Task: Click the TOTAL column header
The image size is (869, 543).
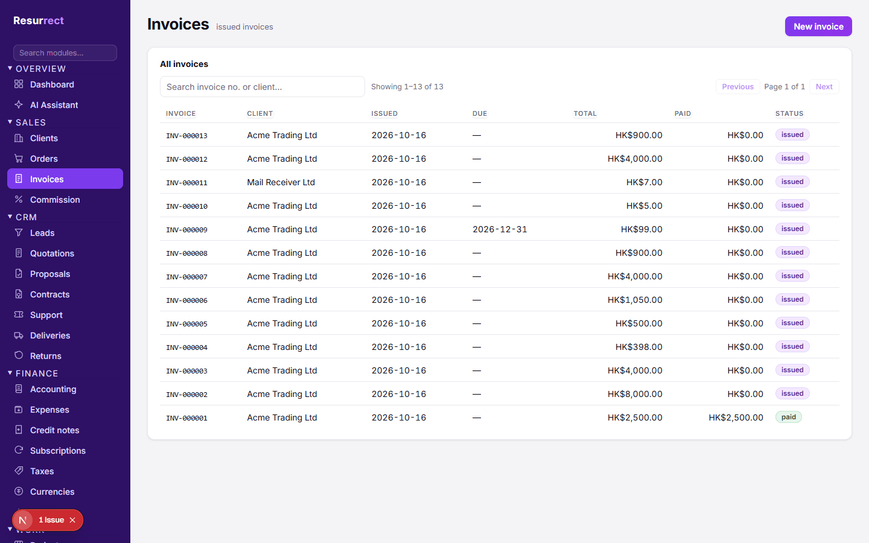Action: [x=585, y=113]
